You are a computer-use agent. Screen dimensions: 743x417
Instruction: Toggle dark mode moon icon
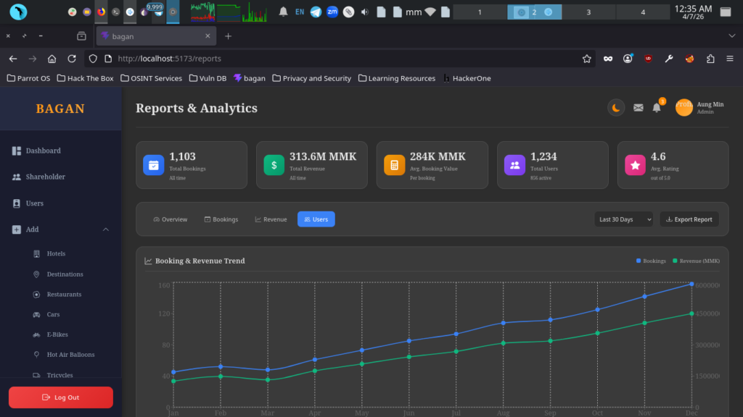pos(616,108)
